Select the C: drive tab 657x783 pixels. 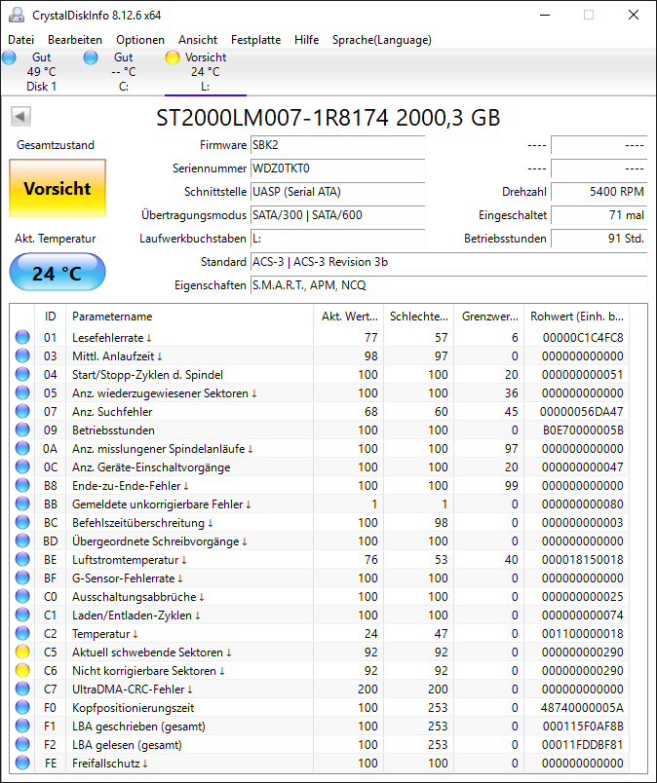124,72
